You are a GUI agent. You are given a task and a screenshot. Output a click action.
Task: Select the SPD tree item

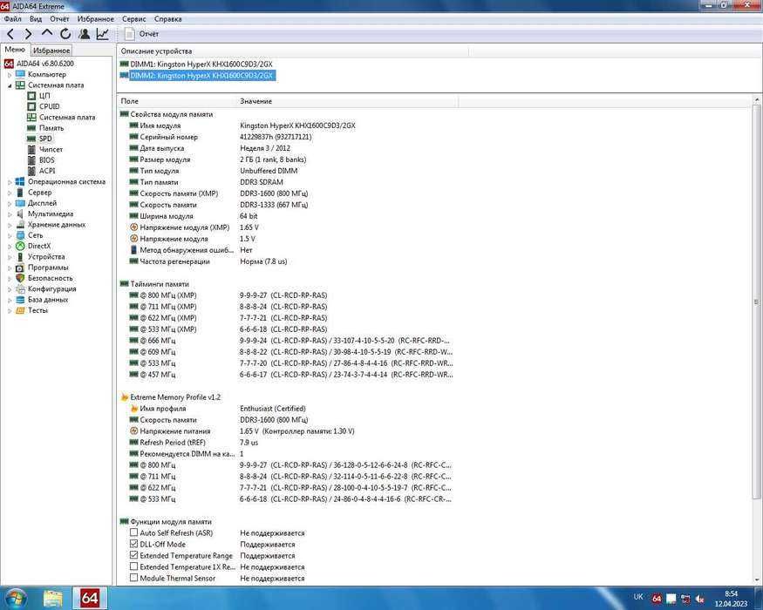45,139
